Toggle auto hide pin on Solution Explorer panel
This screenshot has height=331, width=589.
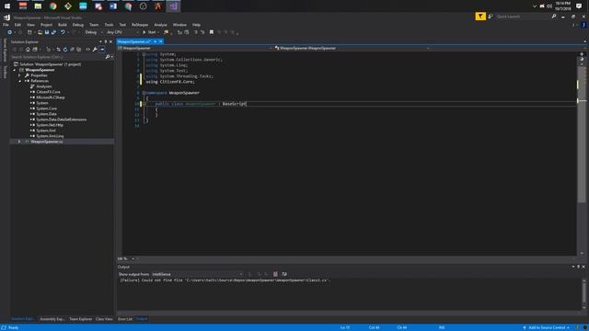coord(106,42)
